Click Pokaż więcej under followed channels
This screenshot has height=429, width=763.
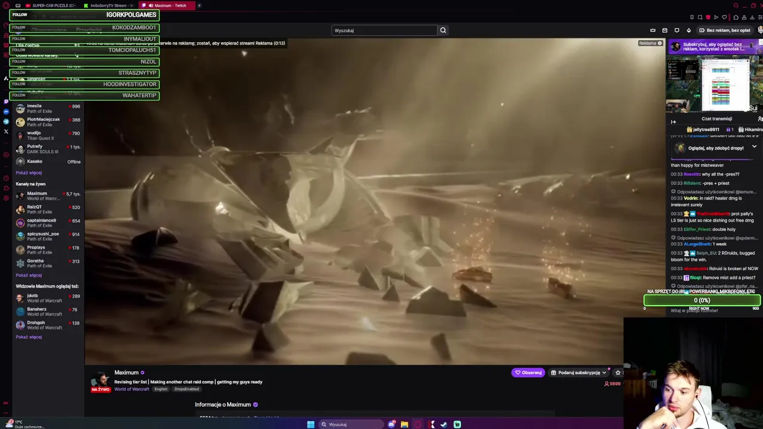[x=29, y=173]
